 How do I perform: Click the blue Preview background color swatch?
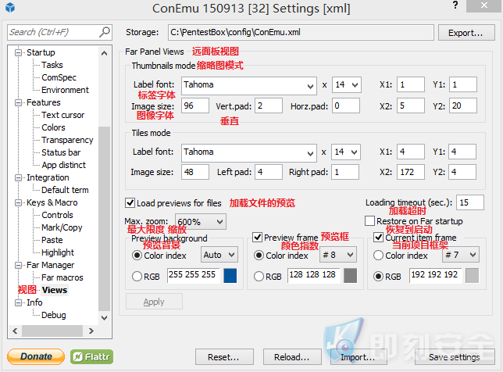coord(230,276)
